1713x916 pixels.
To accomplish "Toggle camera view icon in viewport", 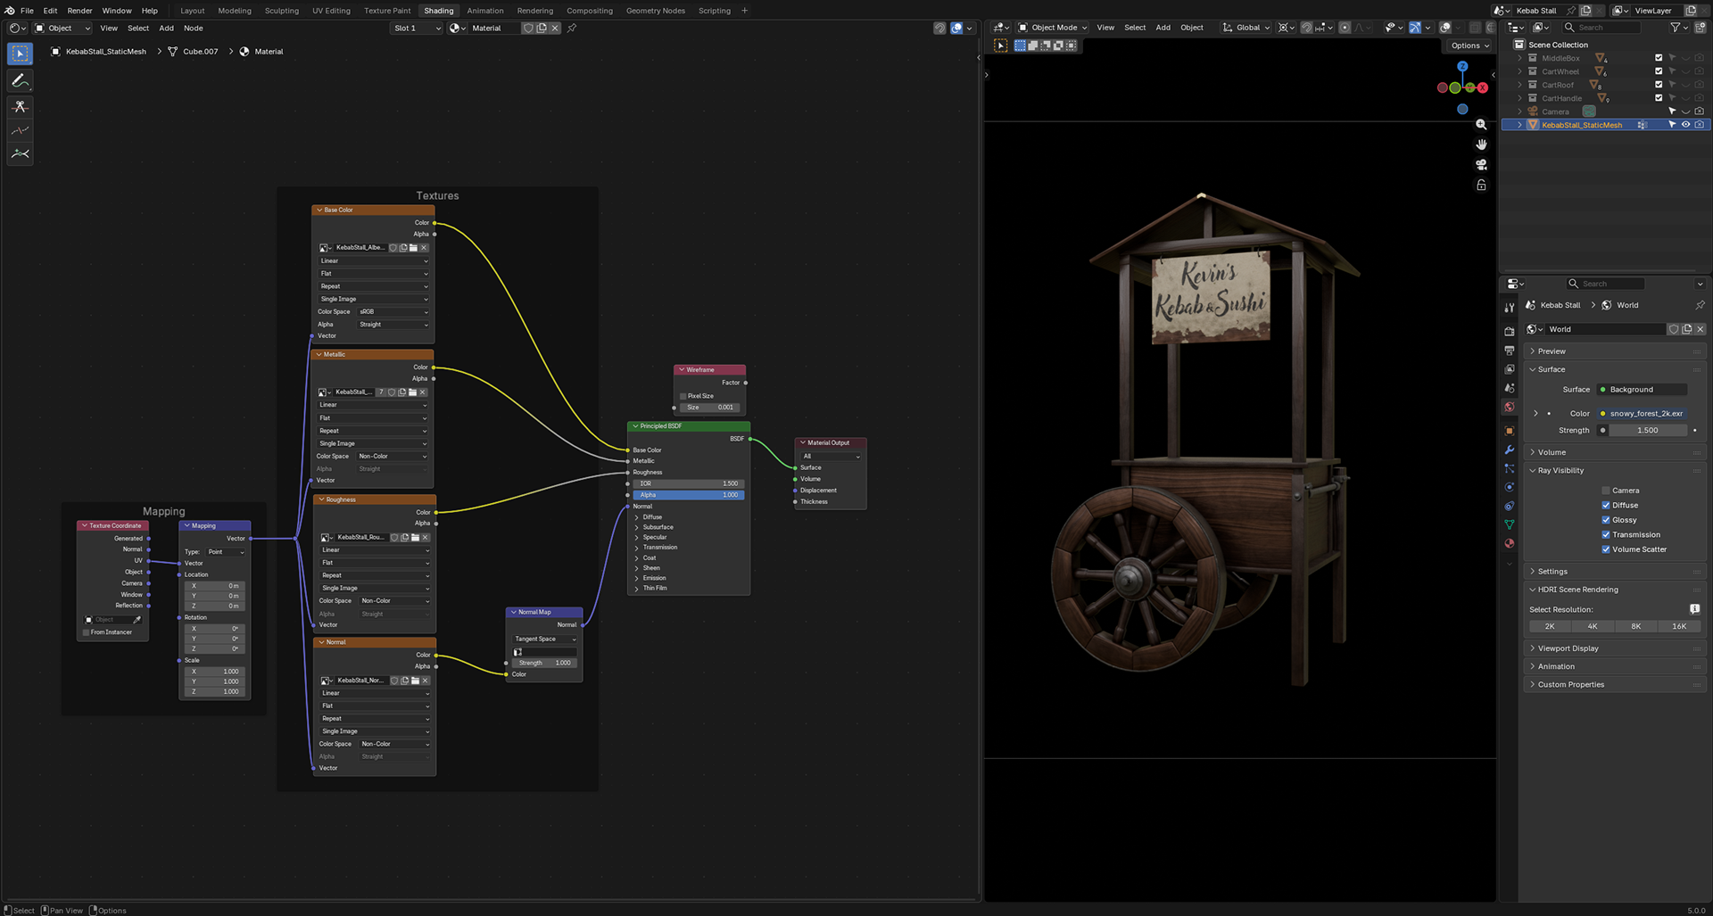I will pyautogui.click(x=1481, y=165).
